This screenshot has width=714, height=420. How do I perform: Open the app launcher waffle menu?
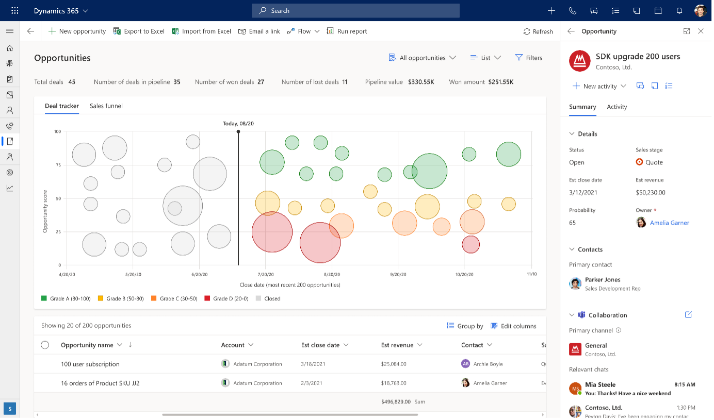(x=14, y=10)
